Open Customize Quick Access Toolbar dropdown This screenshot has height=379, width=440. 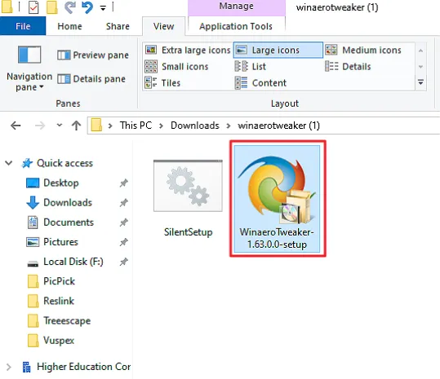click(103, 8)
